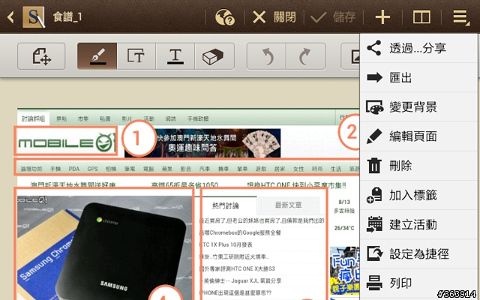Viewport: 480px width, 300px height.
Task: Open the two-page view icon
Action: coord(421,16)
